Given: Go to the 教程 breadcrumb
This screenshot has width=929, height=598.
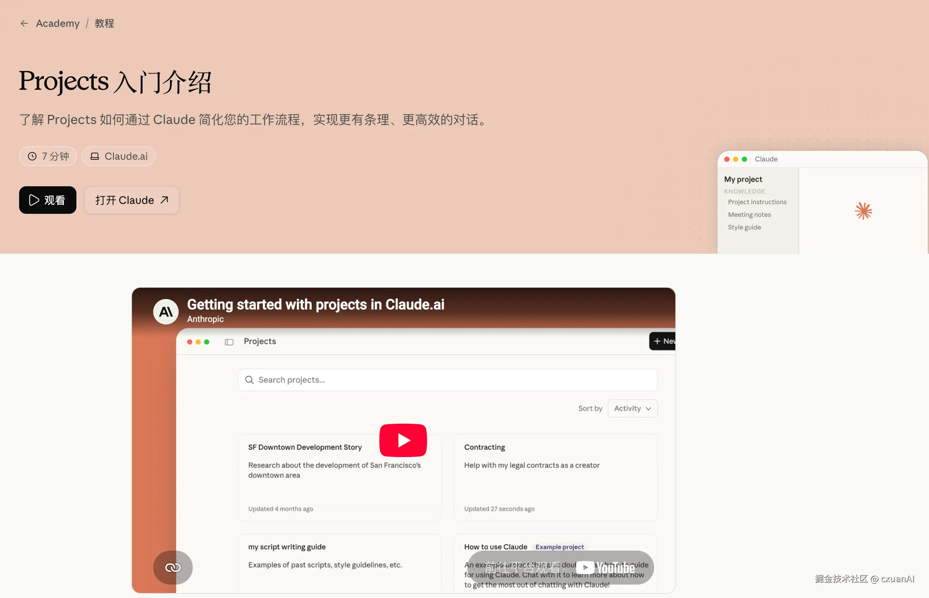Looking at the screenshot, I should coord(104,24).
